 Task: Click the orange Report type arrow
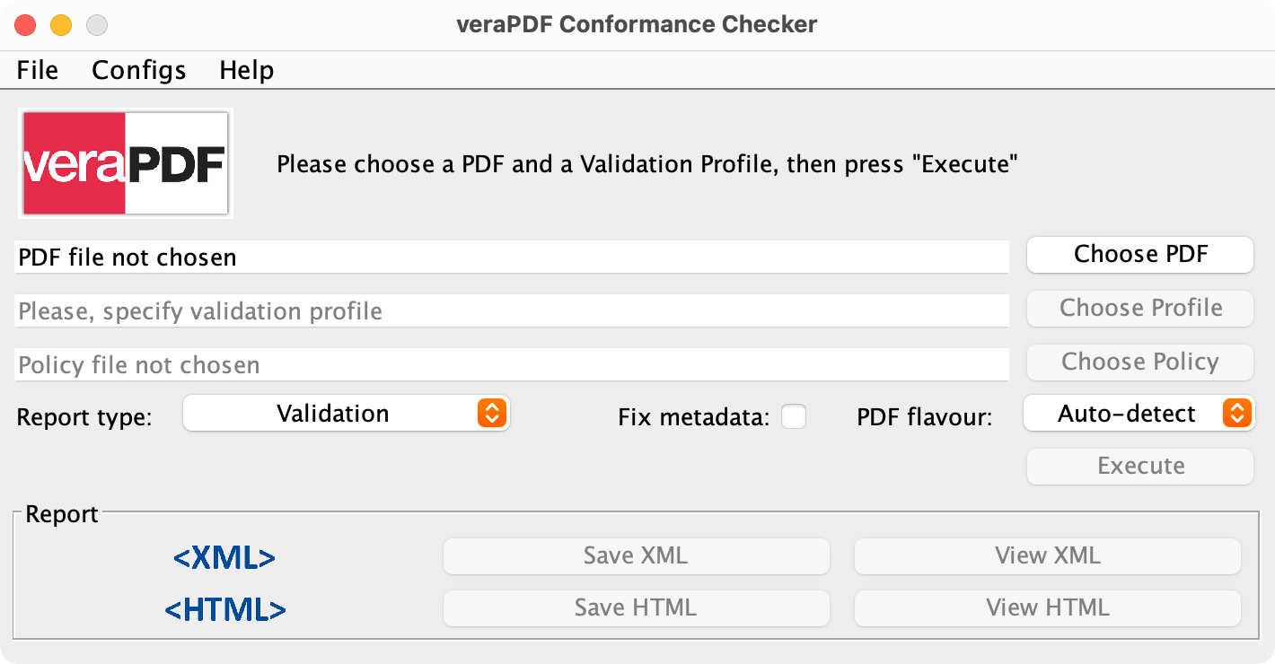491,413
